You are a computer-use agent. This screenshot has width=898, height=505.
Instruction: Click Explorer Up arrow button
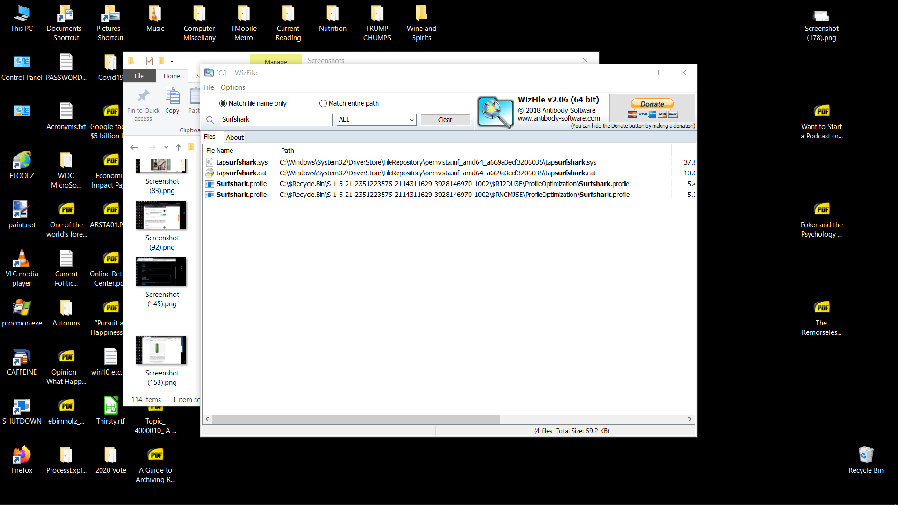pos(178,147)
